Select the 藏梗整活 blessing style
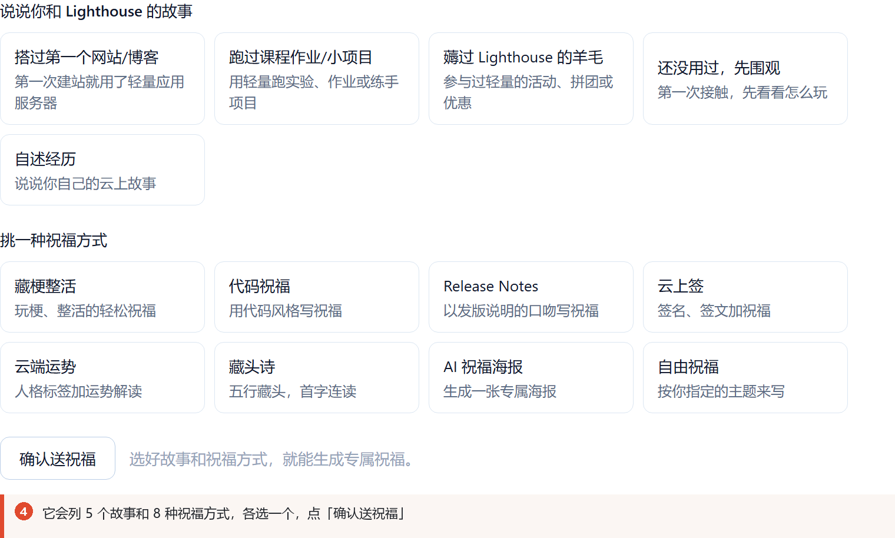The height and width of the screenshot is (538, 895). click(x=102, y=297)
